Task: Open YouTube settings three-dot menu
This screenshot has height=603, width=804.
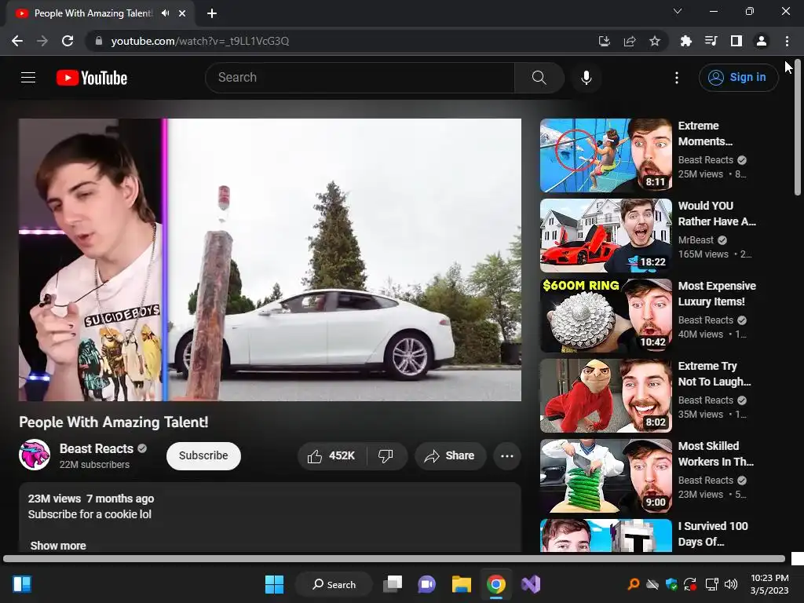Action: click(677, 78)
